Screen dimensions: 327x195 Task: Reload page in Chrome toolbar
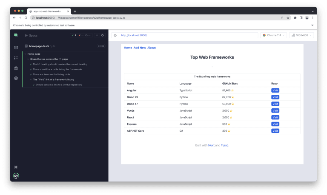coord(26,18)
